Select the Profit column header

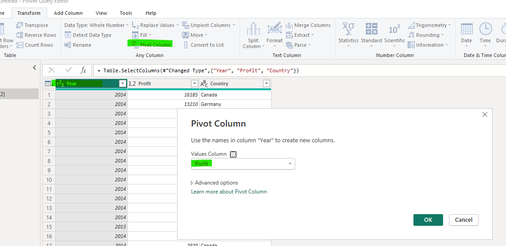pyautogui.click(x=163, y=83)
